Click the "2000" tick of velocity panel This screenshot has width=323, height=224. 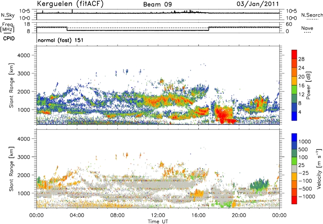pyautogui.click(x=23, y=175)
